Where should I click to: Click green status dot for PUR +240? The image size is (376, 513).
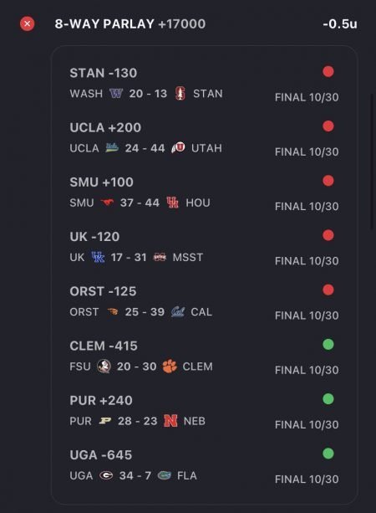[x=328, y=399]
